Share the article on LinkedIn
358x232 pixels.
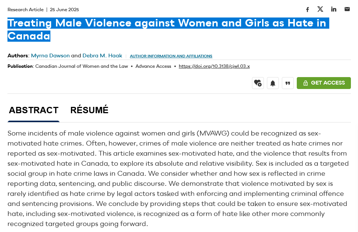pos(333,9)
